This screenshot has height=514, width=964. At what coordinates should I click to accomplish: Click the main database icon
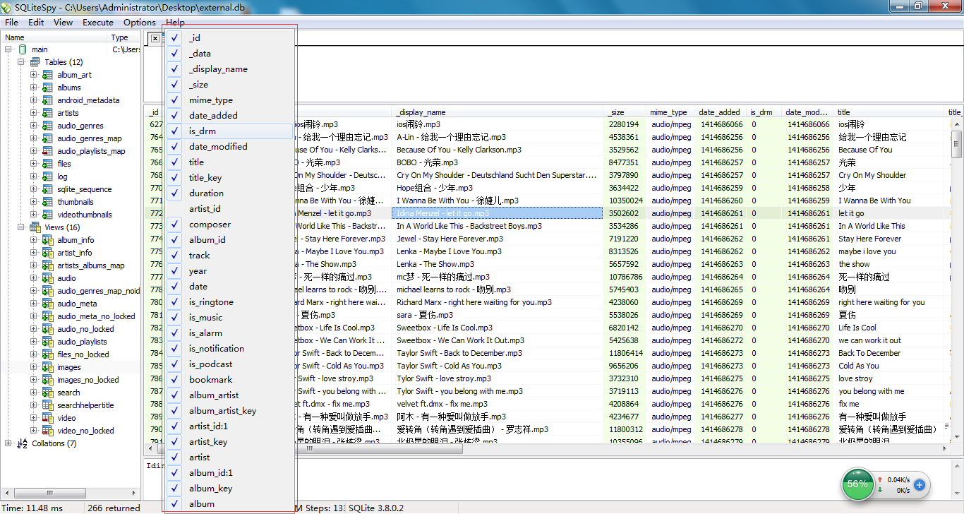[22, 49]
